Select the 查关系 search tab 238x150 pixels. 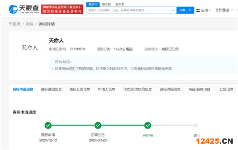tap(120, 4)
